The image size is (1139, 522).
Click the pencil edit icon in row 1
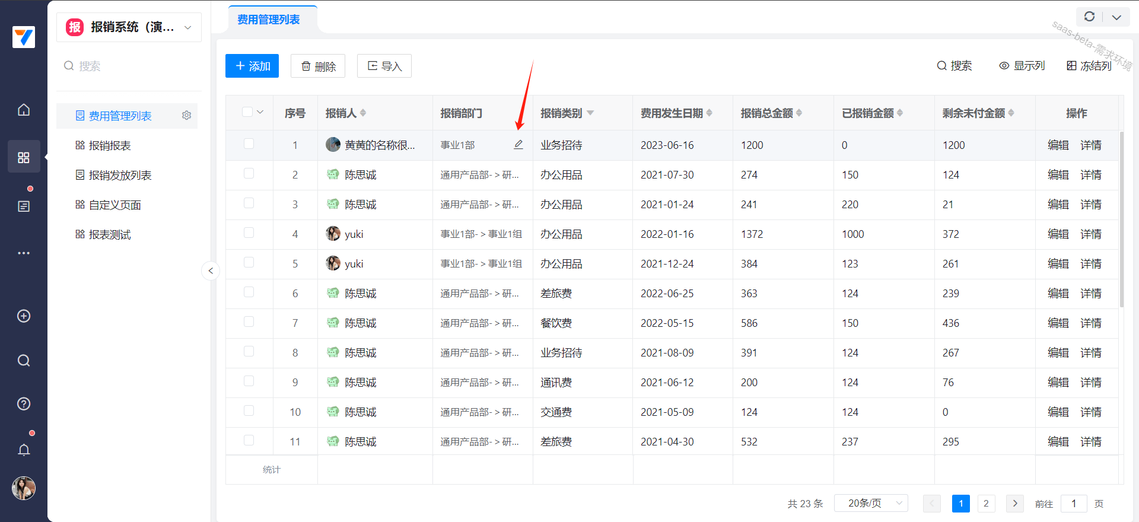tap(518, 145)
